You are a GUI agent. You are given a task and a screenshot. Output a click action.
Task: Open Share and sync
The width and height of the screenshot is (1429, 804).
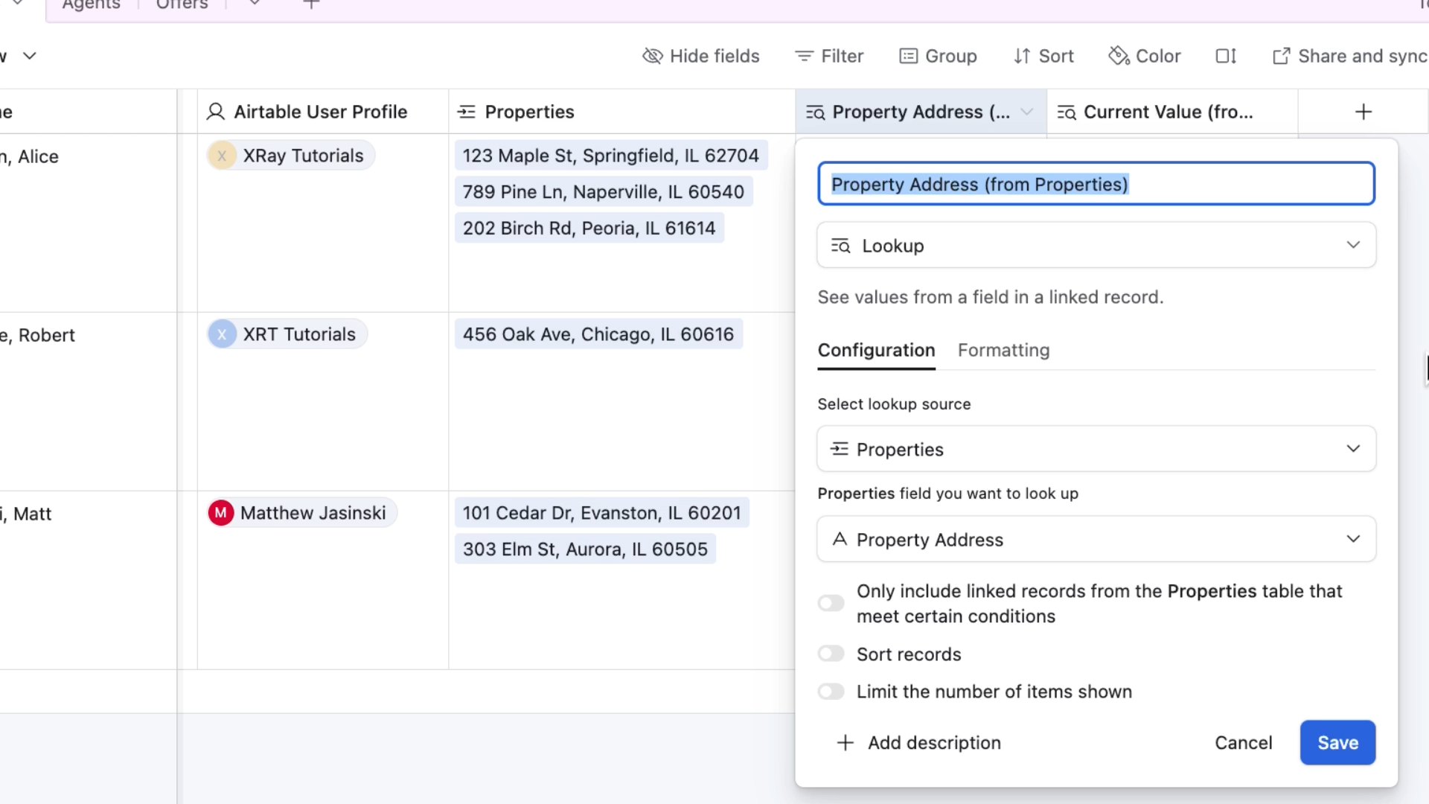point(1349,56)
